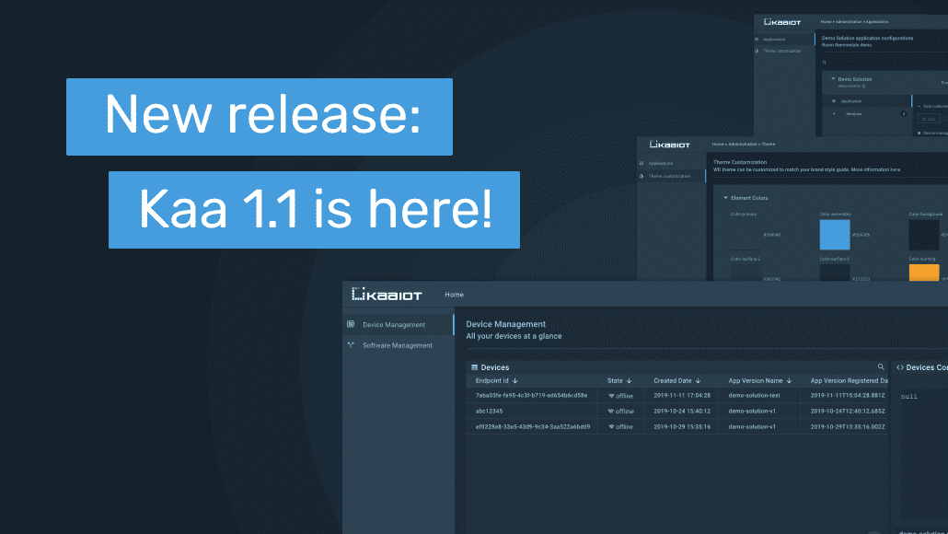Select Software Management in the sidebar
Image resolution: width=948 pixels, height=534 pixels.
399,345
